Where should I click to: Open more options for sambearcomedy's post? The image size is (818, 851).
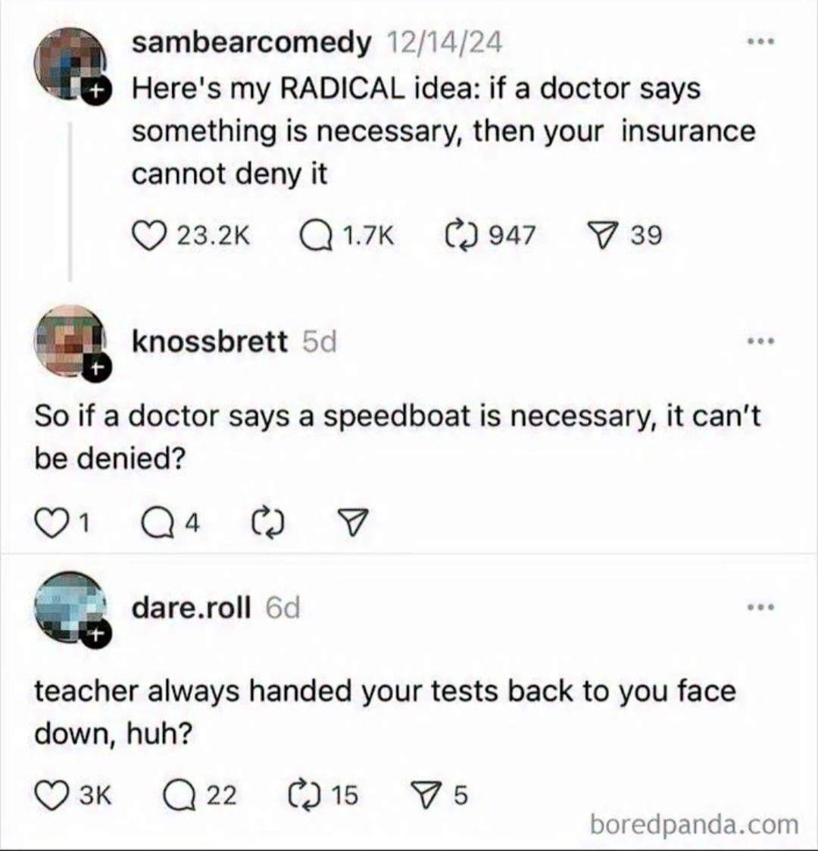coord(760,42)
